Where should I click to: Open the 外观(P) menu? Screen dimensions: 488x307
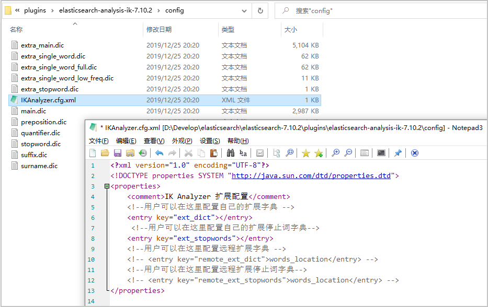(182, 141)
